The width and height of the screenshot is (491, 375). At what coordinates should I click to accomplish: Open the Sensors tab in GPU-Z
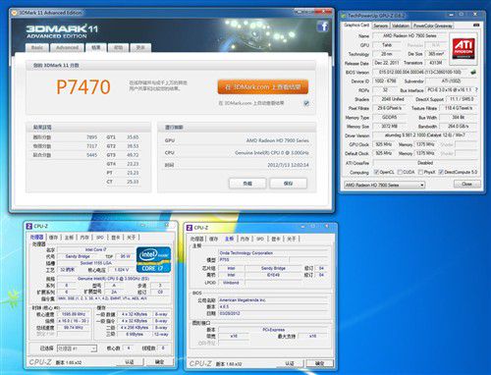380,26
